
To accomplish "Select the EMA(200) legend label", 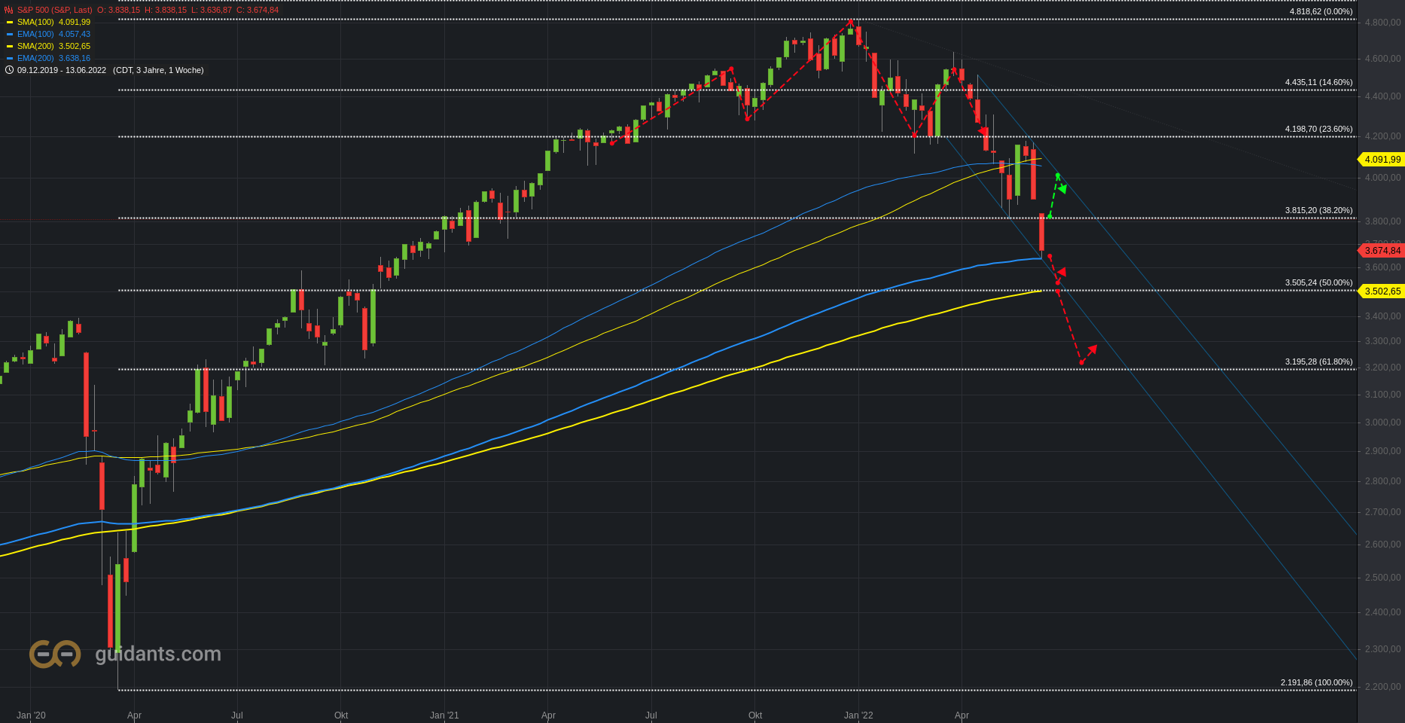I will 35,58.
